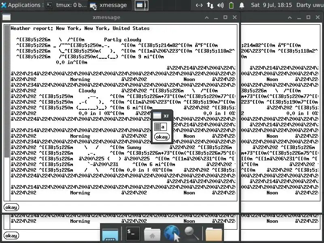Open the Home folder file manager in the dock

point(152,234)
